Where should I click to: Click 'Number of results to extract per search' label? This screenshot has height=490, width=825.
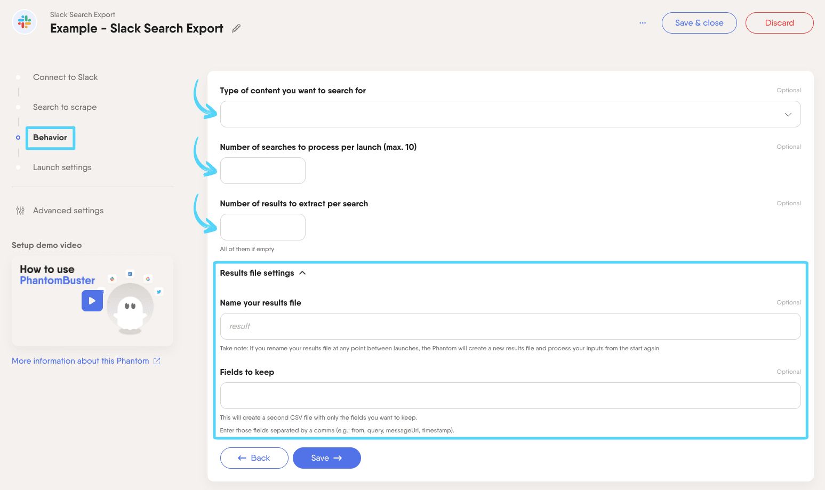tap(294, 204)
